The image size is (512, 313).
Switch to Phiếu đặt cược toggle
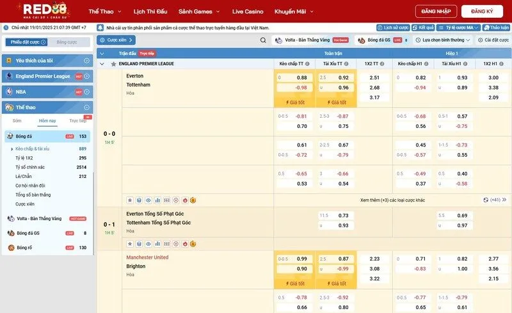coord(27,42)
